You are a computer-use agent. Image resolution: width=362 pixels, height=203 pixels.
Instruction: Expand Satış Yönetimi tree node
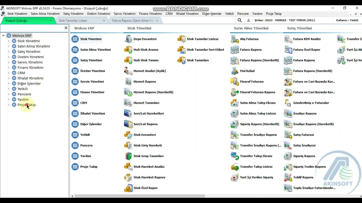pos(8,52)
